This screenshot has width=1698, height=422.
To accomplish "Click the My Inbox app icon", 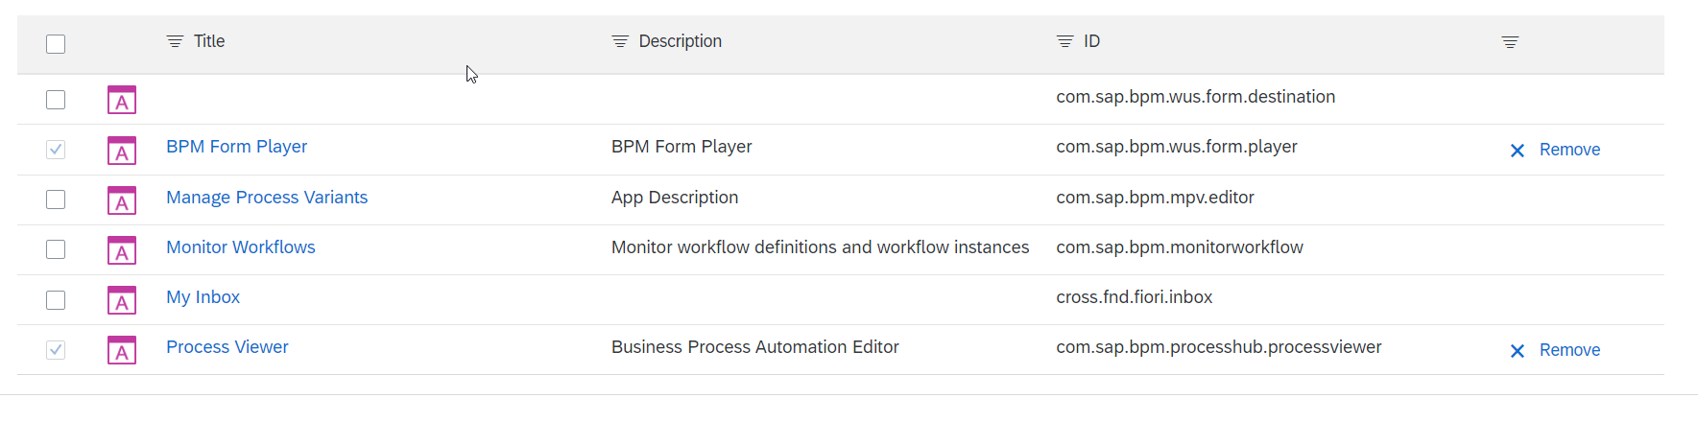I will (x=122, y=300).
